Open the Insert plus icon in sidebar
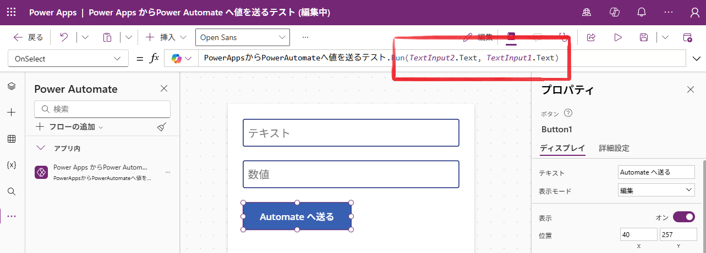Screen dimensions: 706x253 pyautogui.click(x=12, y=113)
